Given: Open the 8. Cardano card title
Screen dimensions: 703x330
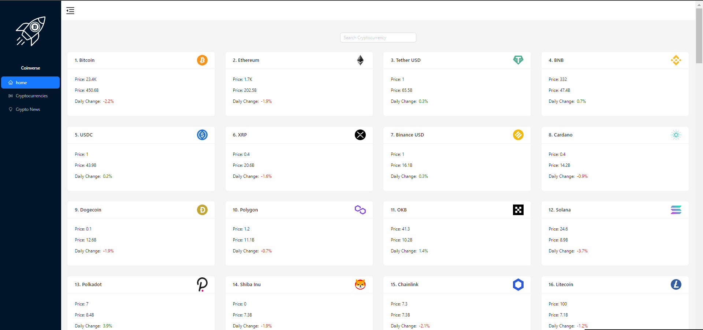Looking at the screenshot, I should [561, 135].
